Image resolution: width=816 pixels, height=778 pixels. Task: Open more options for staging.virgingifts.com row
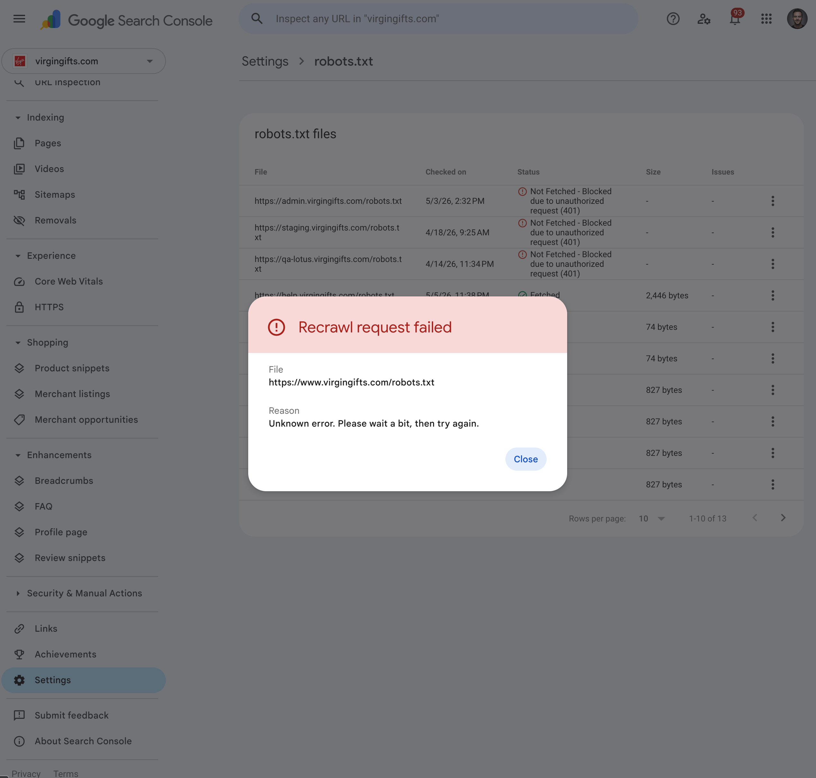[773, 233]
